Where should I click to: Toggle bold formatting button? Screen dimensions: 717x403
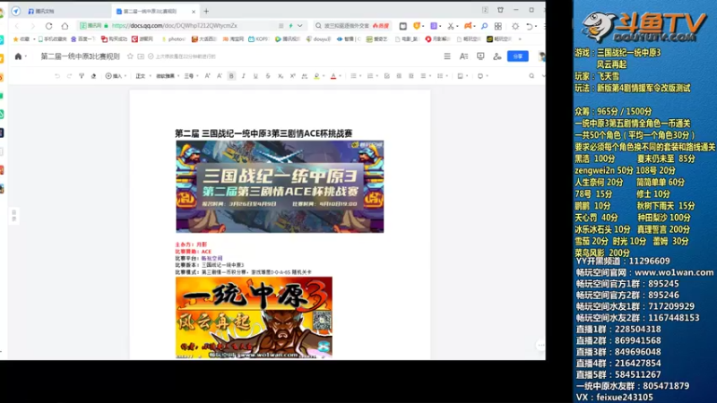[231, 76]
